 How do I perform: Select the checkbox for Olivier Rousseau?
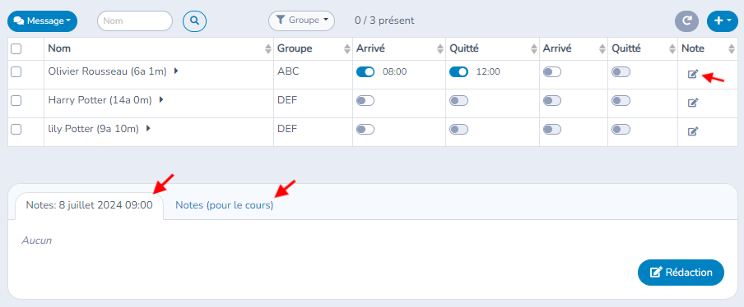pyautogui.click(x=16, y=72)
